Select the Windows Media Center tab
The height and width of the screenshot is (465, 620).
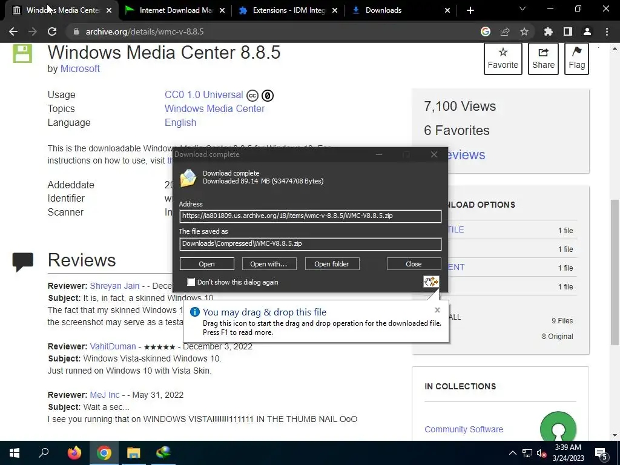62,10
